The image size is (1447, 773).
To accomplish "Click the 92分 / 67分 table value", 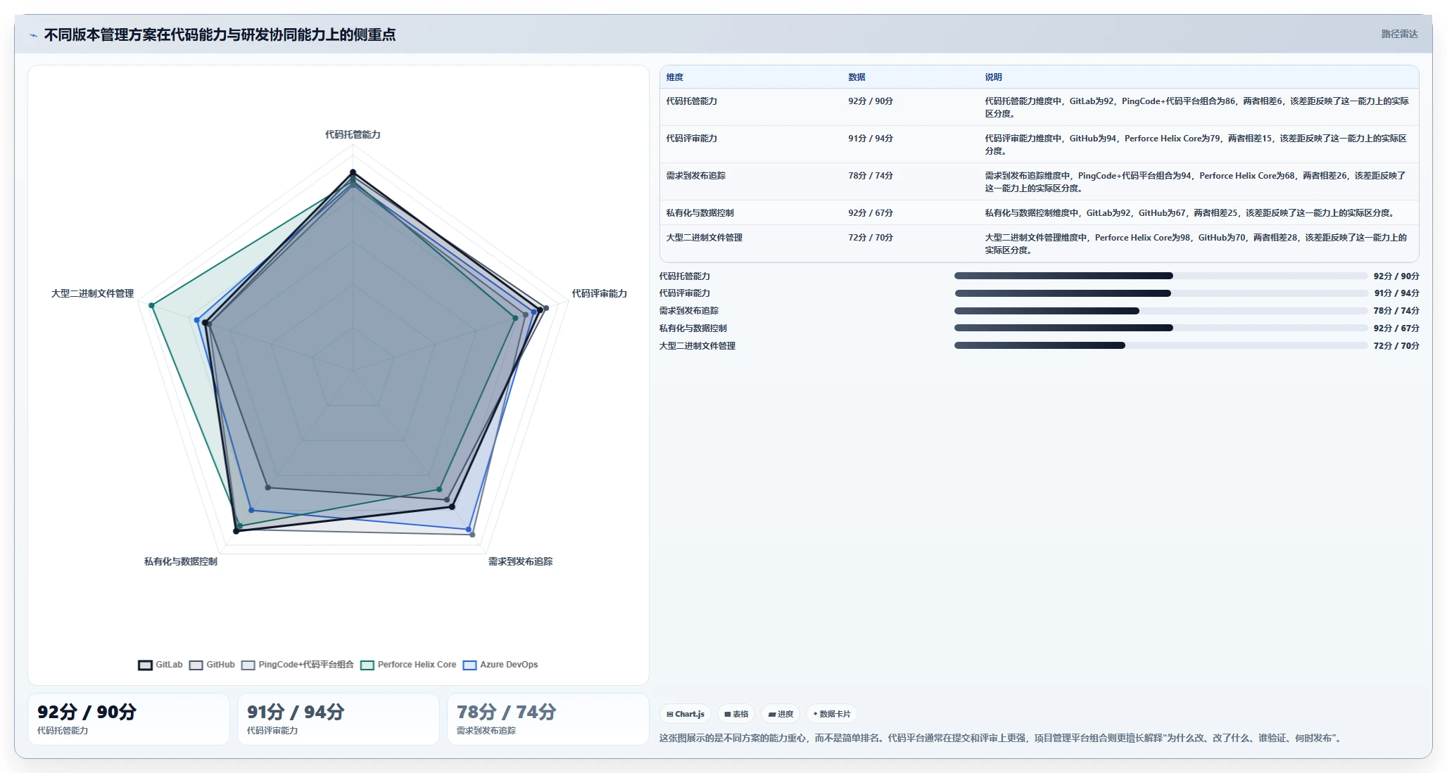I will [871, 213].
